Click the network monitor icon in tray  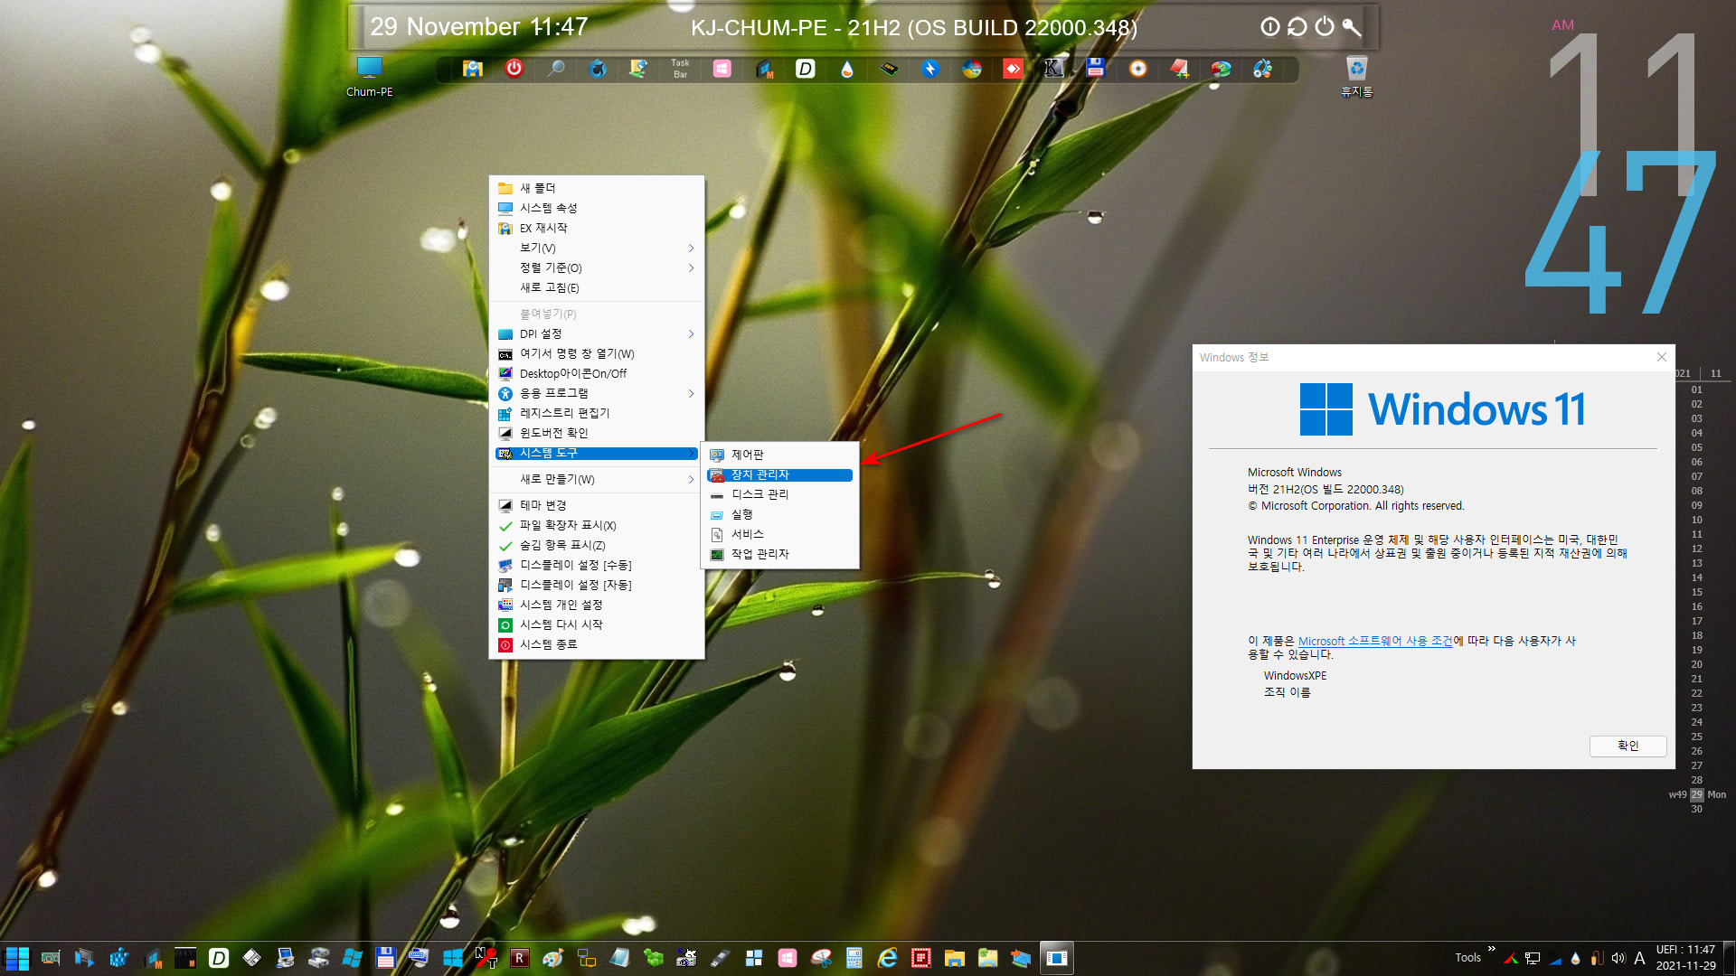click(x=1533, y=958)
